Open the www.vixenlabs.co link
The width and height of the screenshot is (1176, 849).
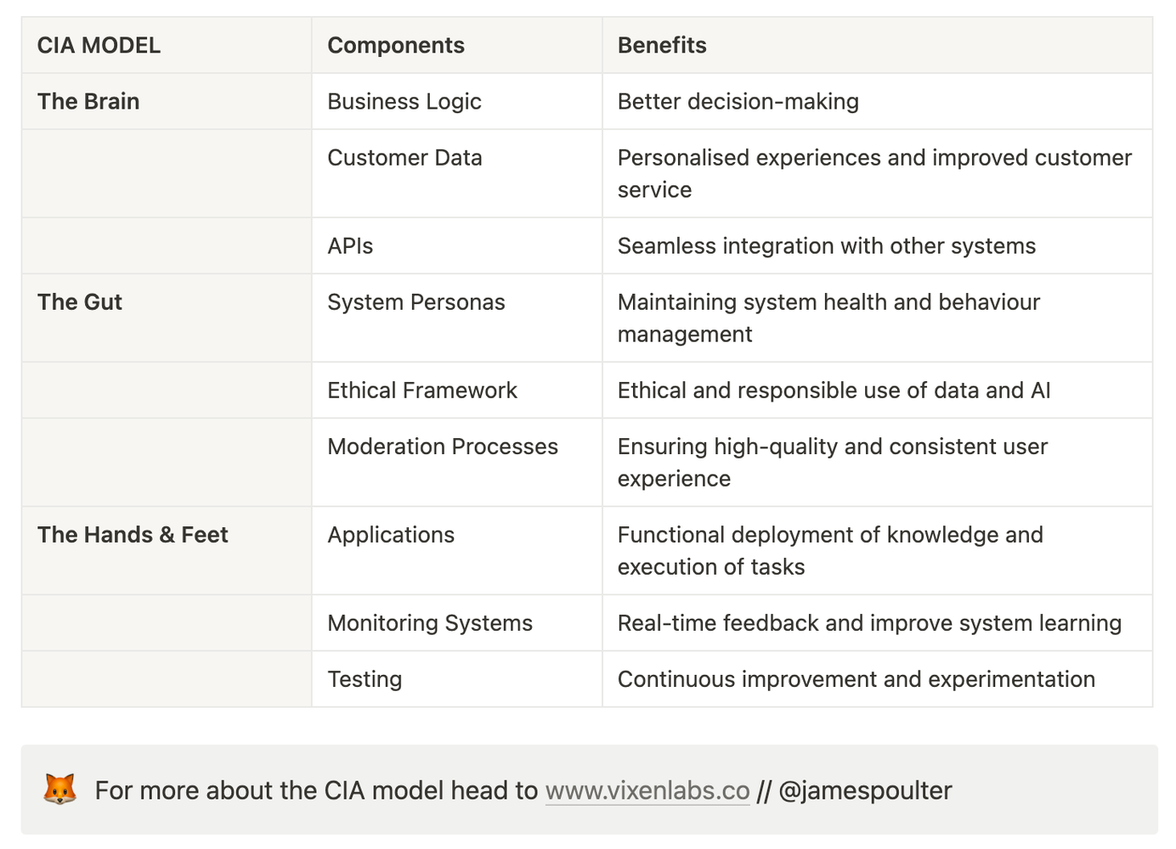(x=647, y=790)
